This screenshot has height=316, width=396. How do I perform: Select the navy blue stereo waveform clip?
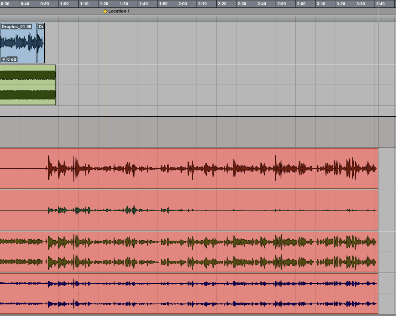click(x=189, y=294)
